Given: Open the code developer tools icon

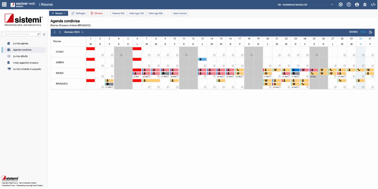Looking at the screenshot, I should point(373,5).
